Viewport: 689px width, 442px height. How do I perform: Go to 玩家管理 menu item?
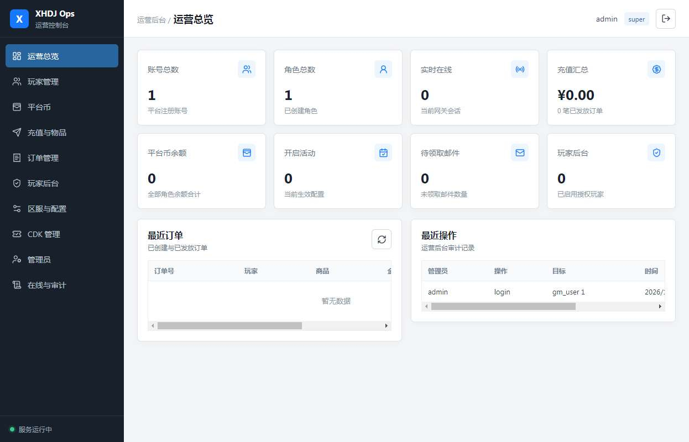coord(62,81)
